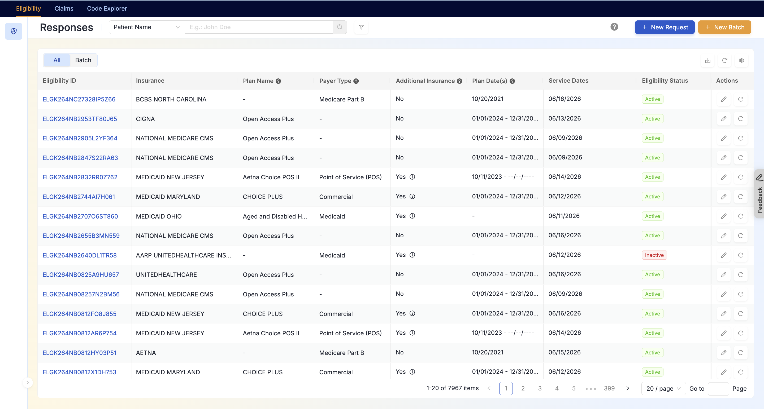Image resolution: width=764 pixels, height=409 pixels.
Task: Select the All responses tab
Action: [x=57, y=60]
